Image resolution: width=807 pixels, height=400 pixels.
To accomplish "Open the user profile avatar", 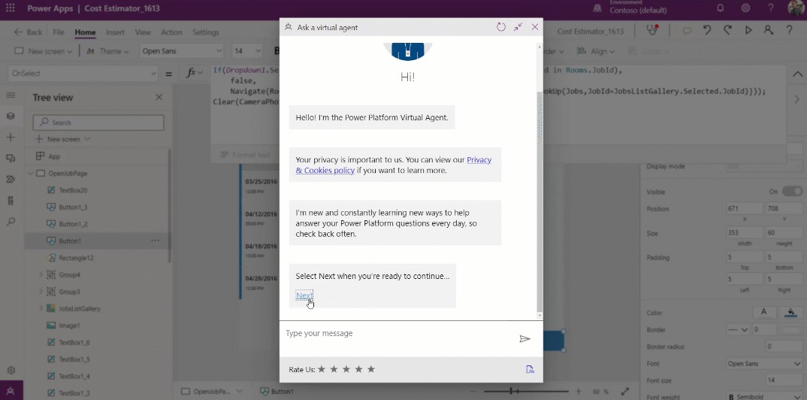I will (796, 8).
